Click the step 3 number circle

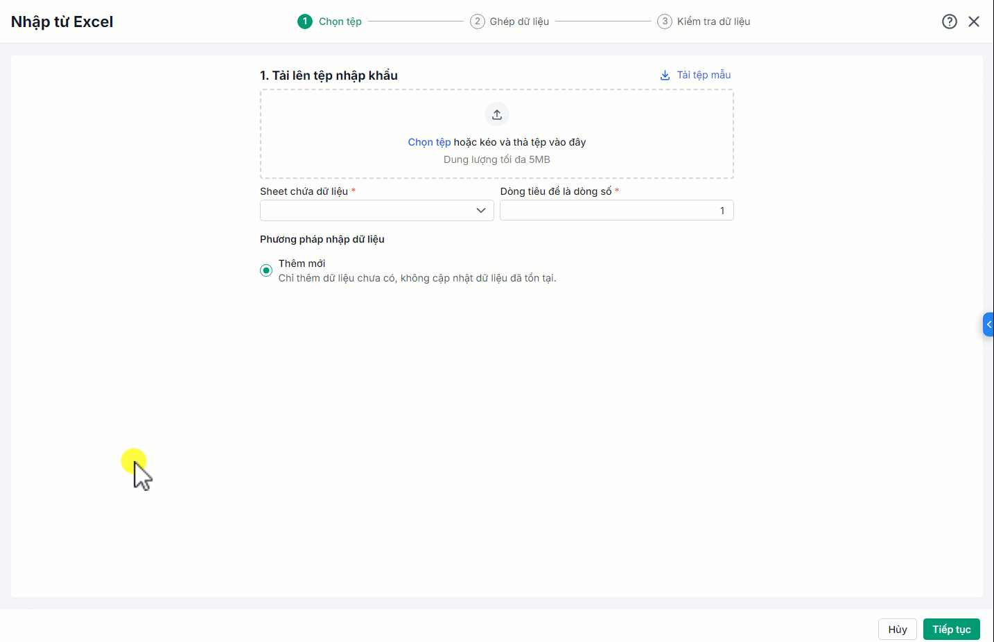(x=665, y=21)
